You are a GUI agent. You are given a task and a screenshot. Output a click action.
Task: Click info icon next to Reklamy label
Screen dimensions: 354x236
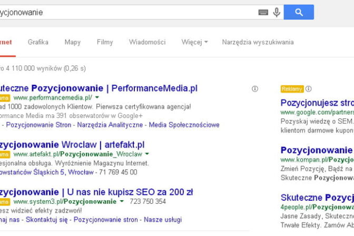(309, 89)
